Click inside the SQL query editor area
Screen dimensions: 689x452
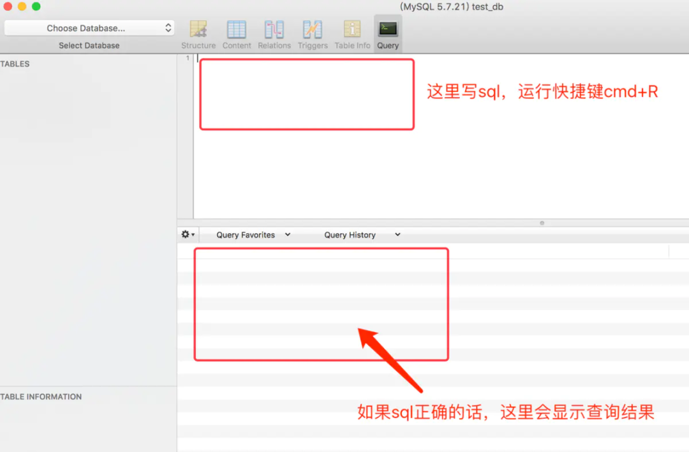point(306,93)
